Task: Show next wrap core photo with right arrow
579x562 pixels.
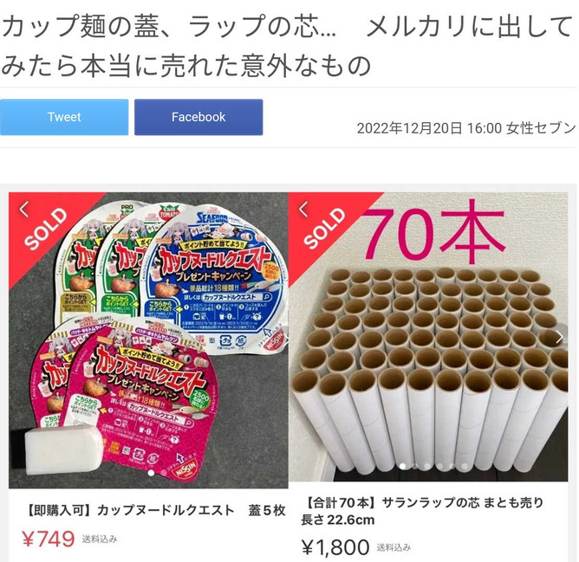Action: pos(559,337)
